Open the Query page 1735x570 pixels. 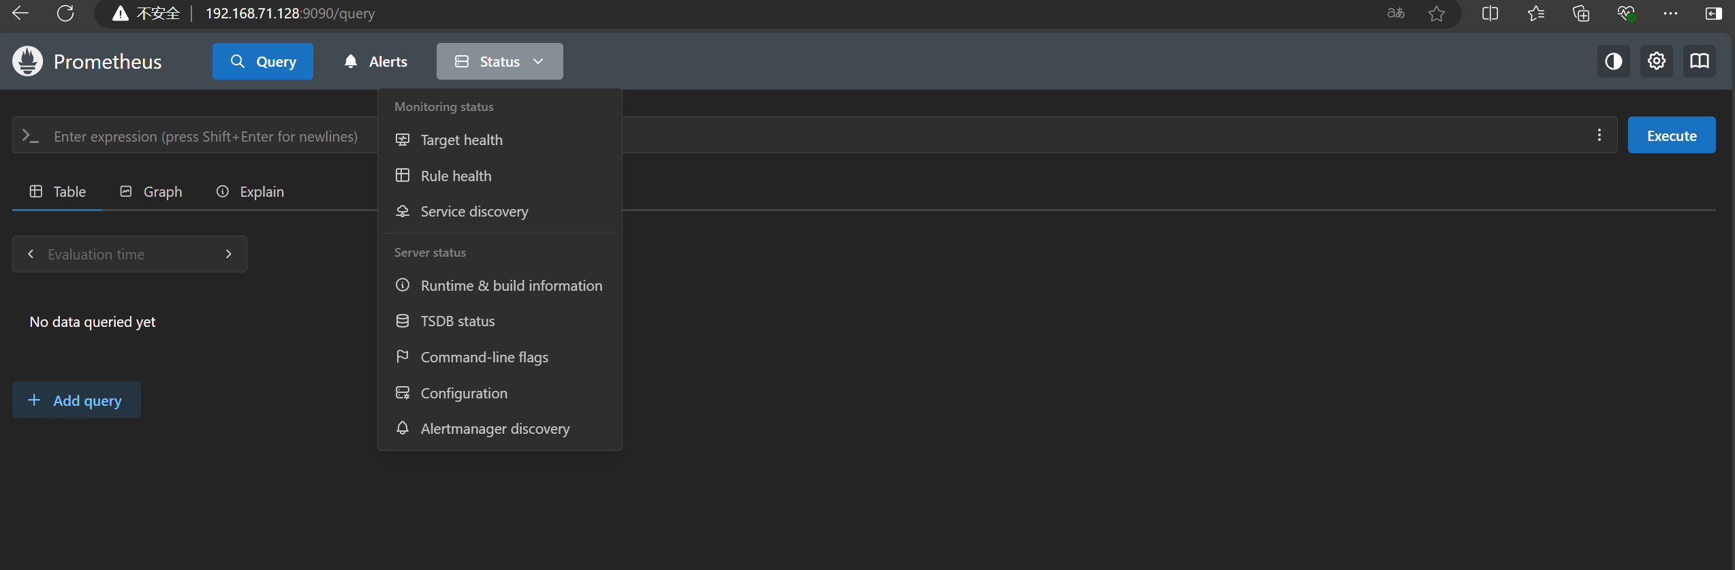click(x=263, y=61)
